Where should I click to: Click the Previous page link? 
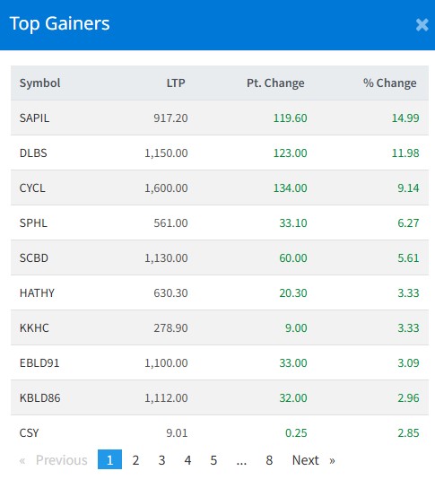coord(53,460)
